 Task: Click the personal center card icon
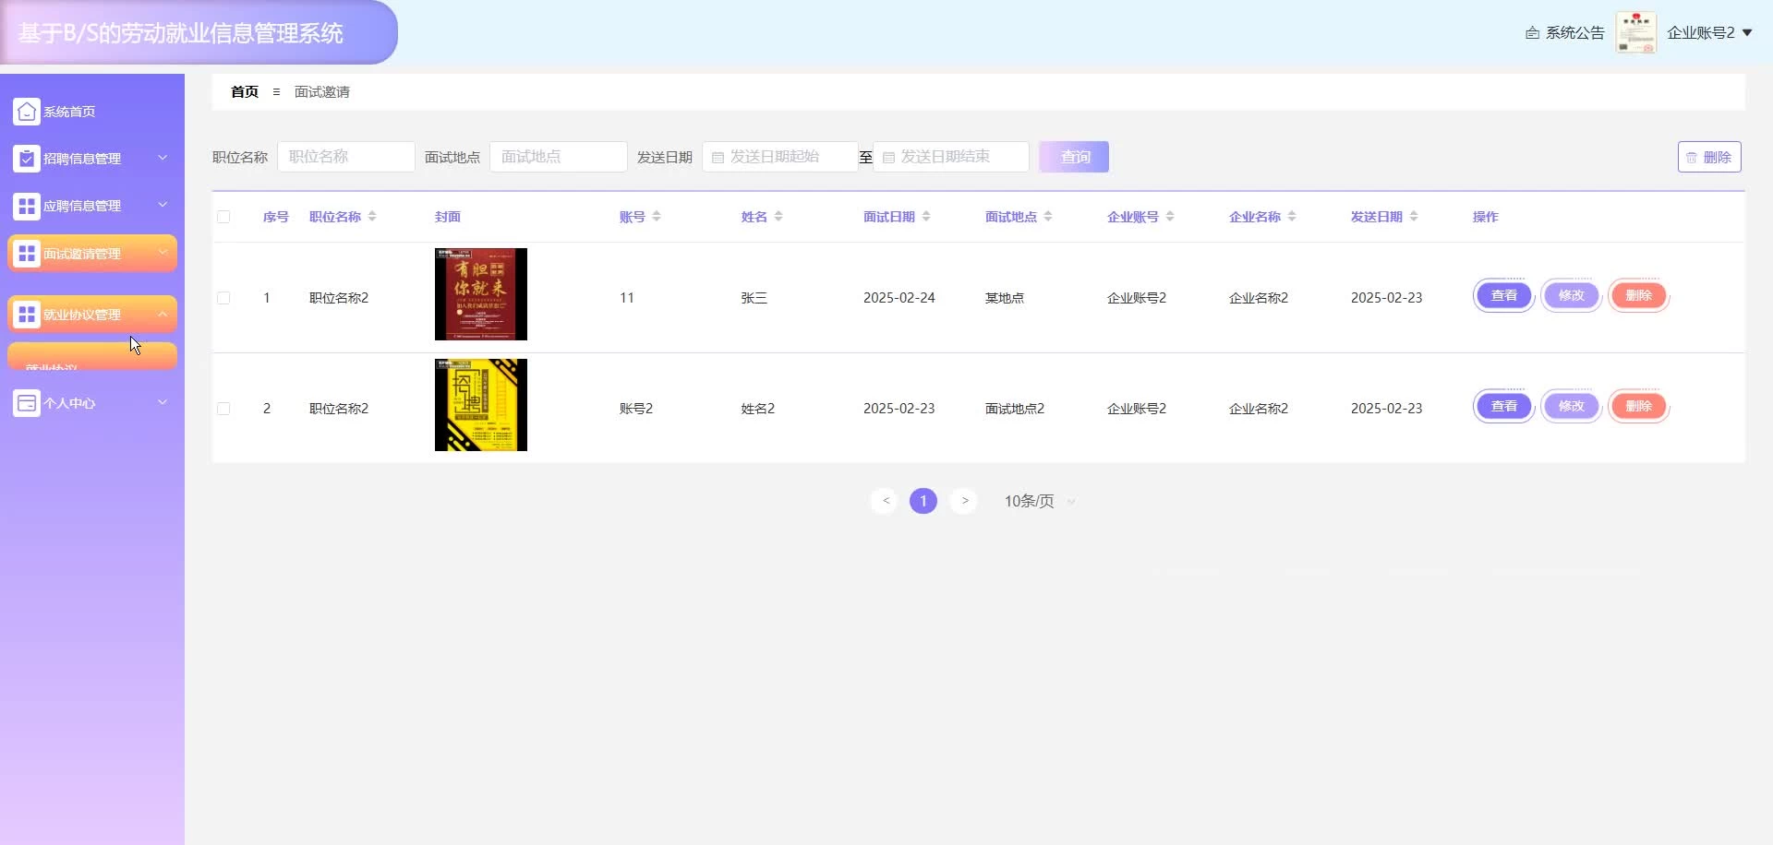pyautogui.click(x=27, y=403)
